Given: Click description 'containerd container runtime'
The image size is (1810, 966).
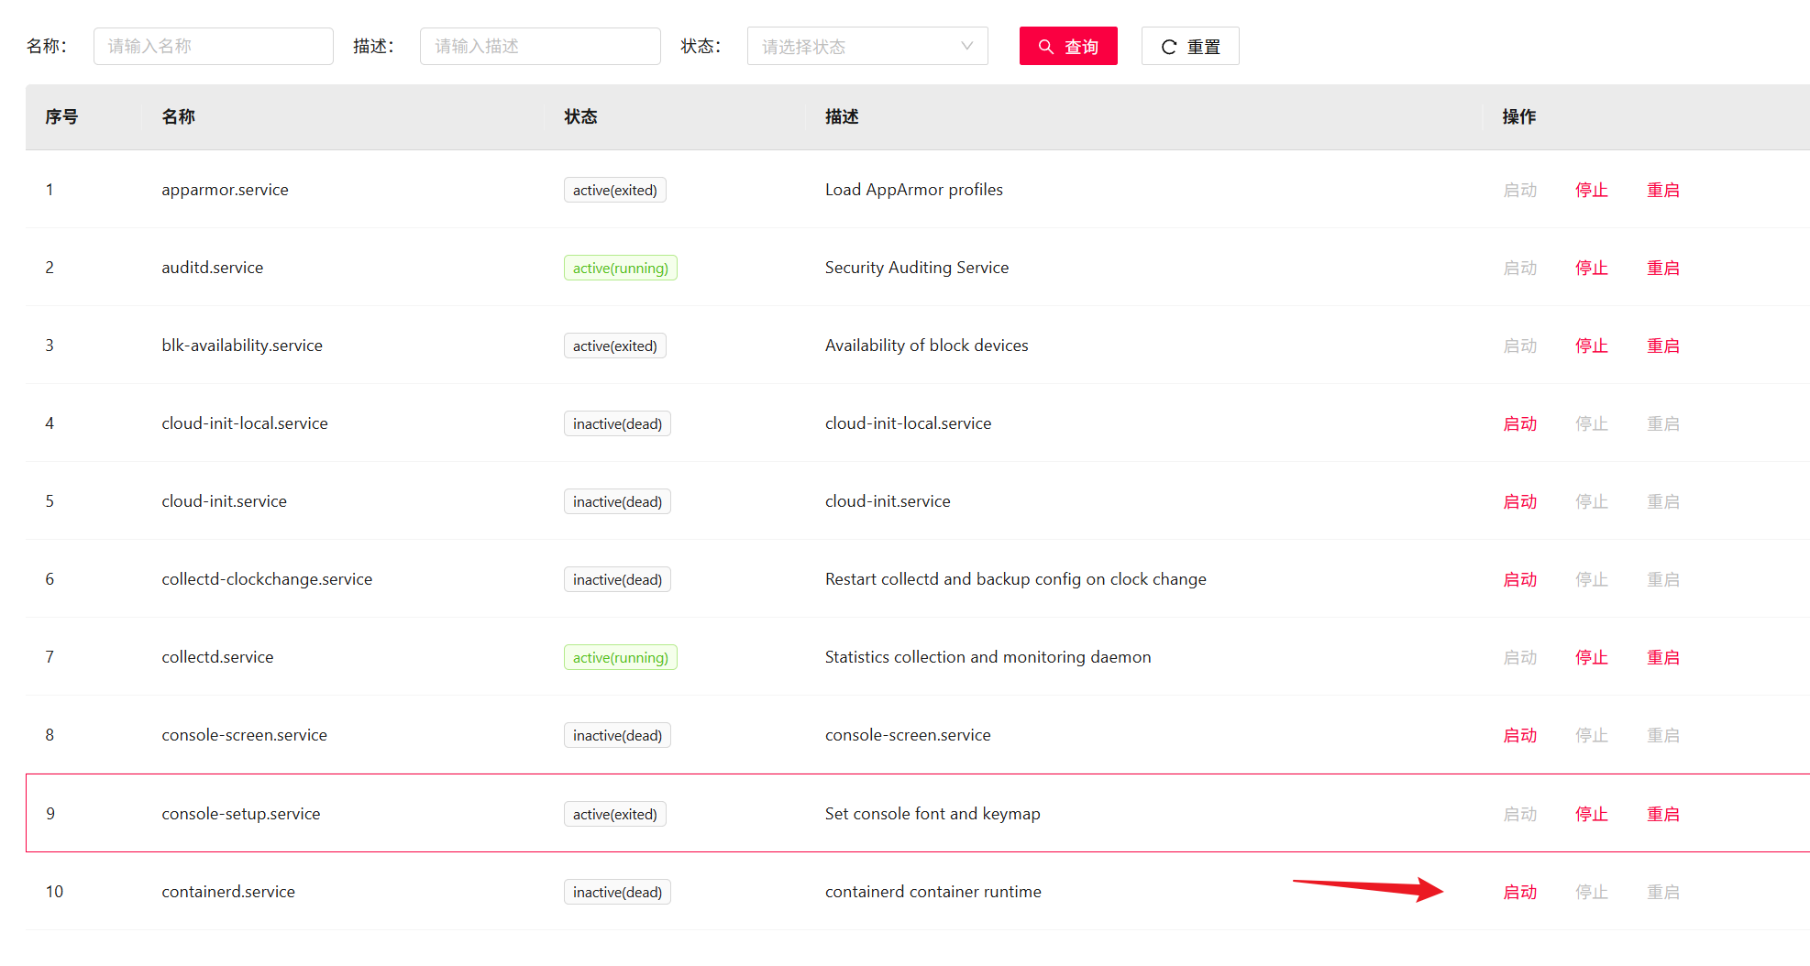Looking at the screenshot, I should coord(933,892).
